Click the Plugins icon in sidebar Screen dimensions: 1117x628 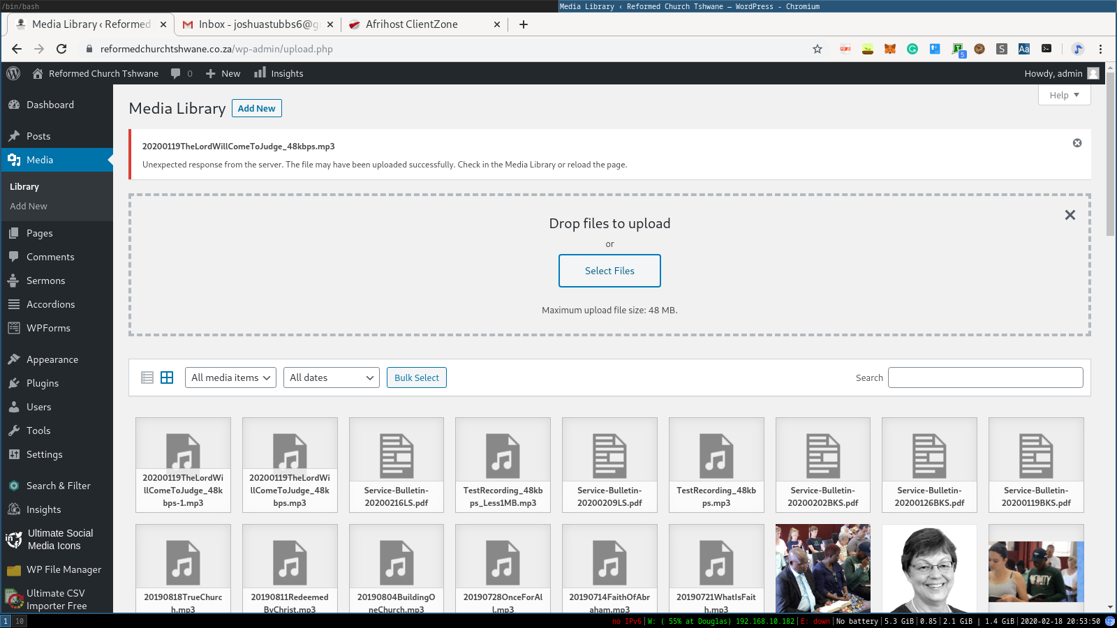coord(14,383)
